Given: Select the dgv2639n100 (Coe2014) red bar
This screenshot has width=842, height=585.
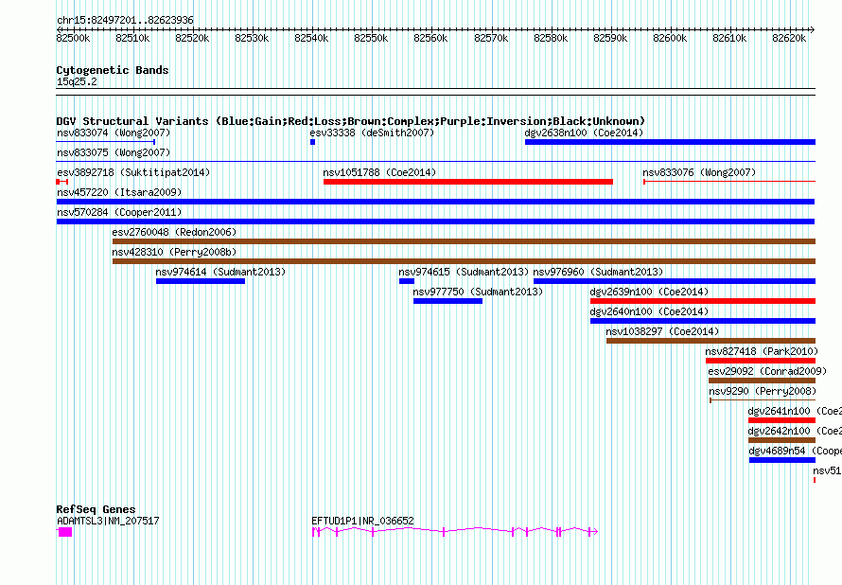Looking at the screenshot, I should point(703,301).
